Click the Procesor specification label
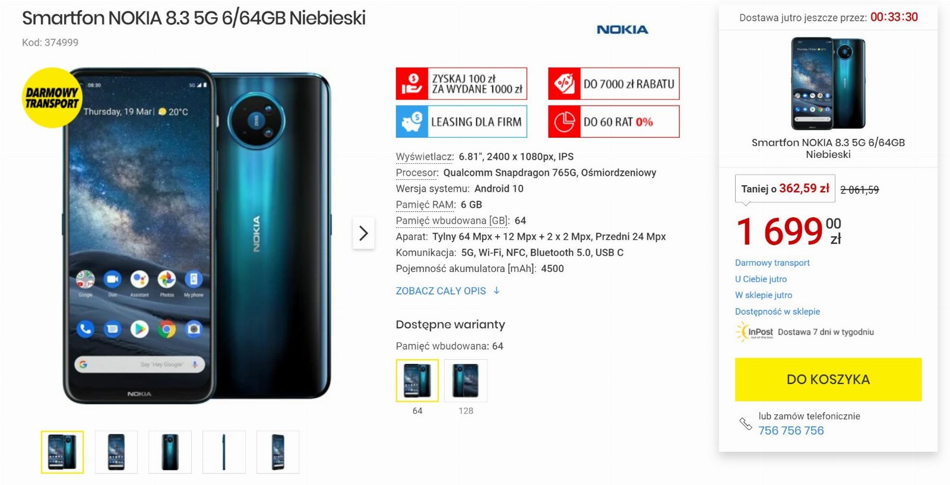This screenshot has width=950, height=485. point(417,173)
